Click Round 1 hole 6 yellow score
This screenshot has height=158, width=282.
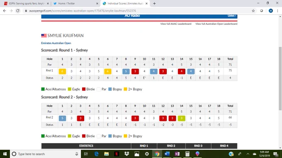point(108,72)
